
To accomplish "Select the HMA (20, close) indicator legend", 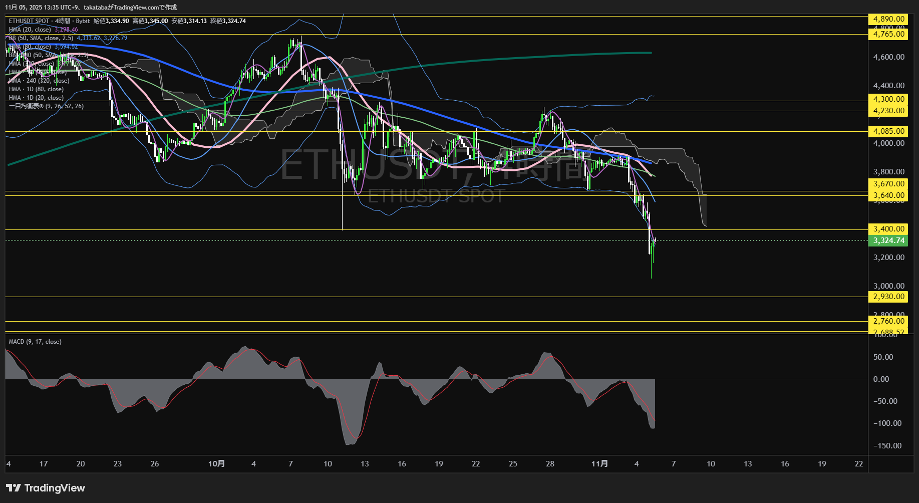I will pos(30,30).
